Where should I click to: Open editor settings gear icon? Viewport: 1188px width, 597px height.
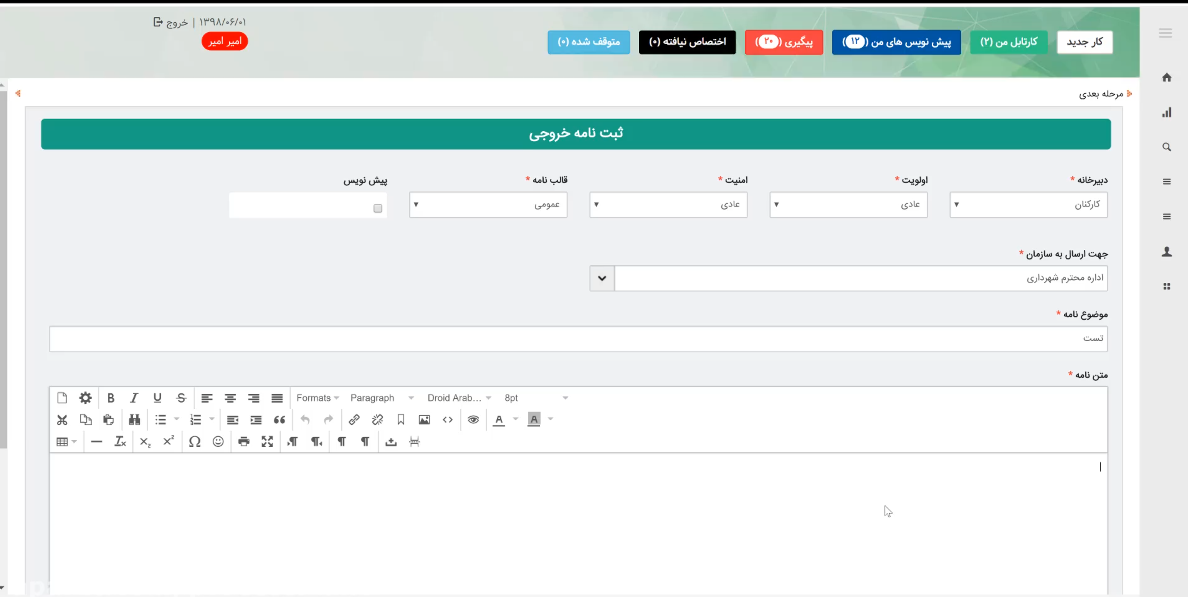pos(85,398)
